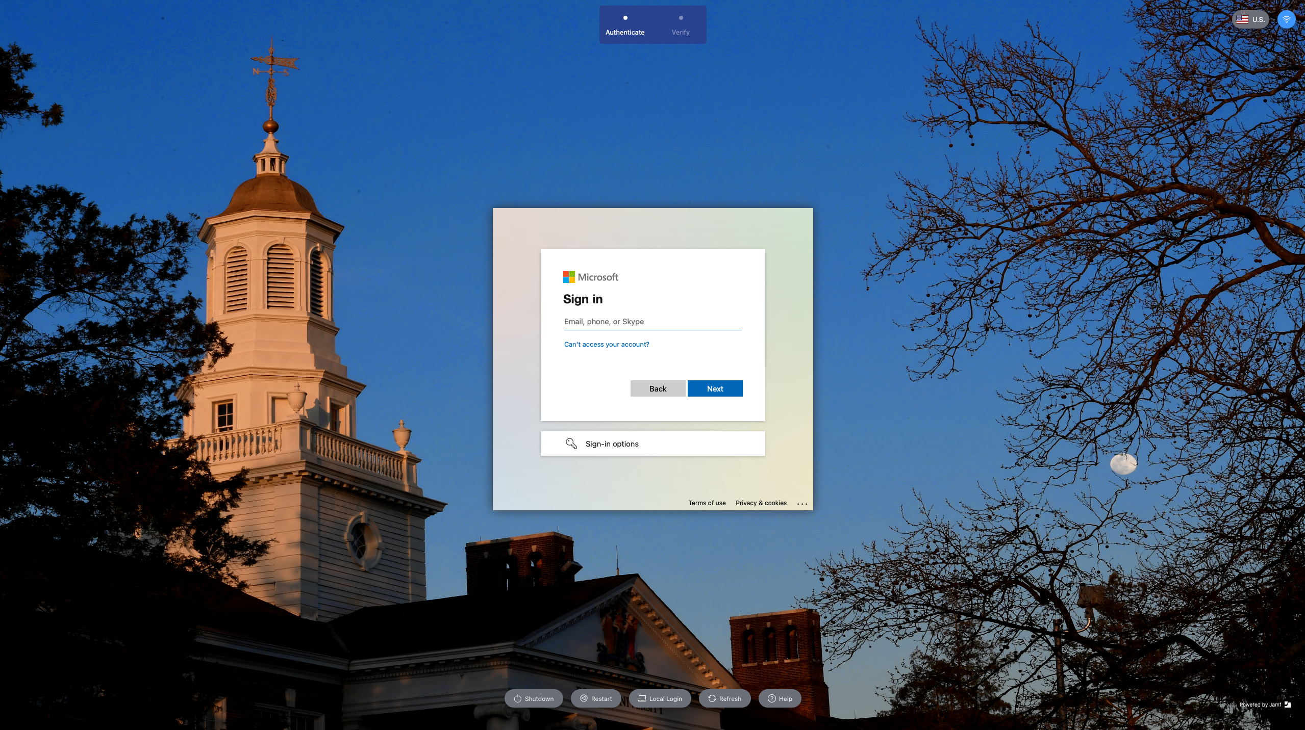Screen dimensions: 1305x730
Task: Open Privacy & cookies link
Action: (761, 503)
